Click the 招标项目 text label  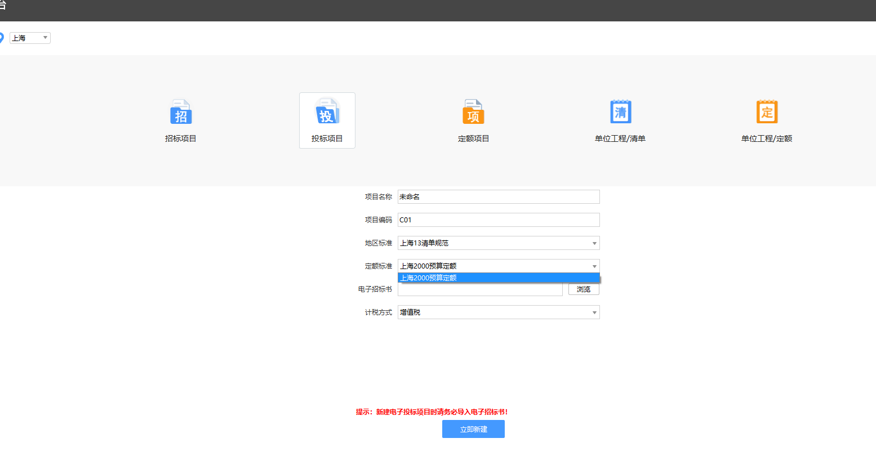click(x=181, y=138)
